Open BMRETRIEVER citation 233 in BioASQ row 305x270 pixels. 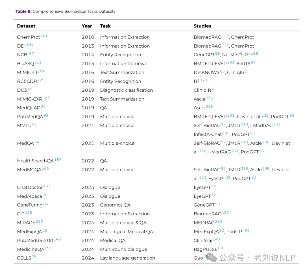point(231,62)
